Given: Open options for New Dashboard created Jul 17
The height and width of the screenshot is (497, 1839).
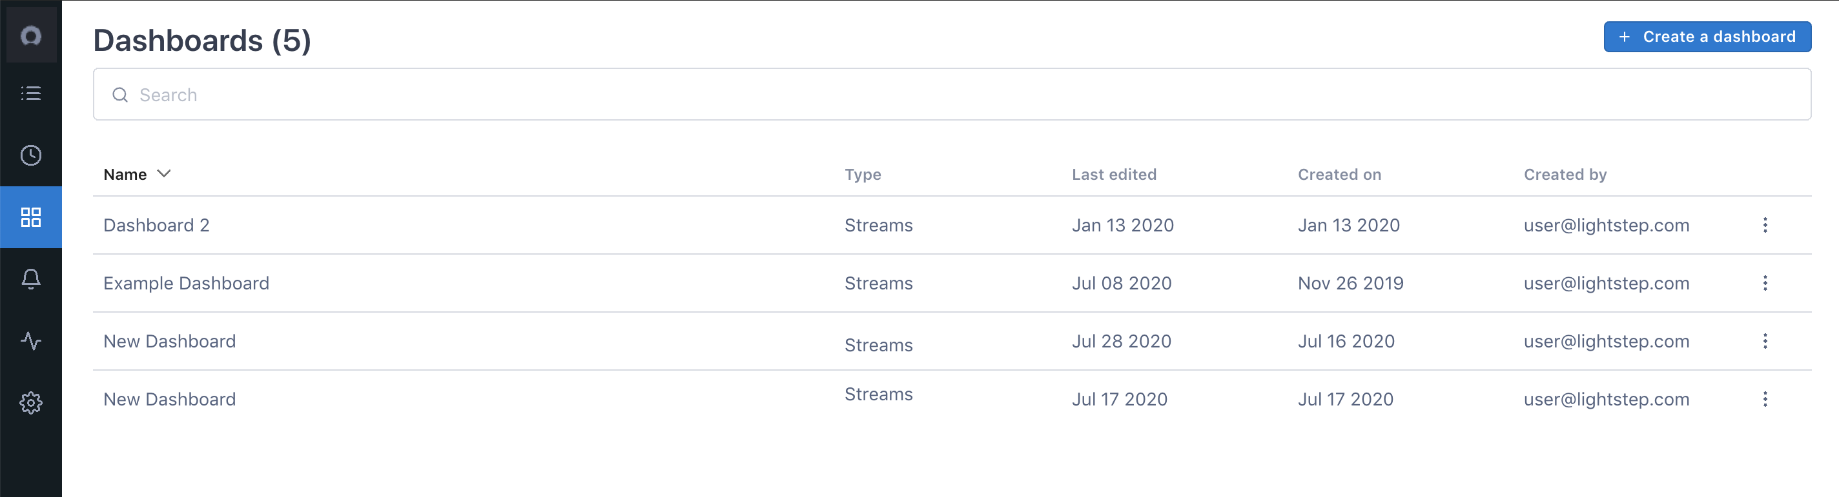Looking at the screenshot, I should coord(1765,399).
